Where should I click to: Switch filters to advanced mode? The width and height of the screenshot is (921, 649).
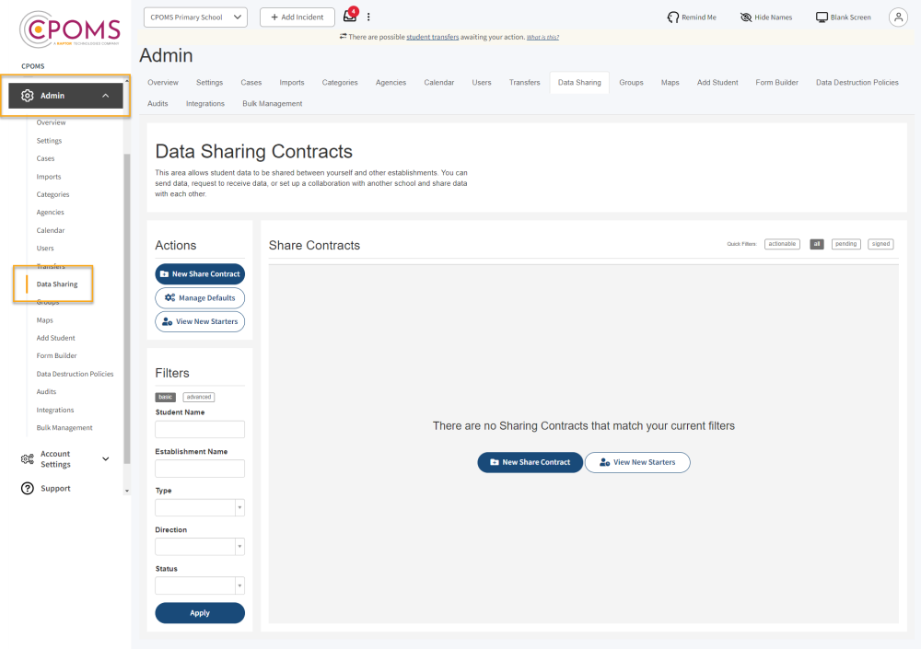coord(198,397)
